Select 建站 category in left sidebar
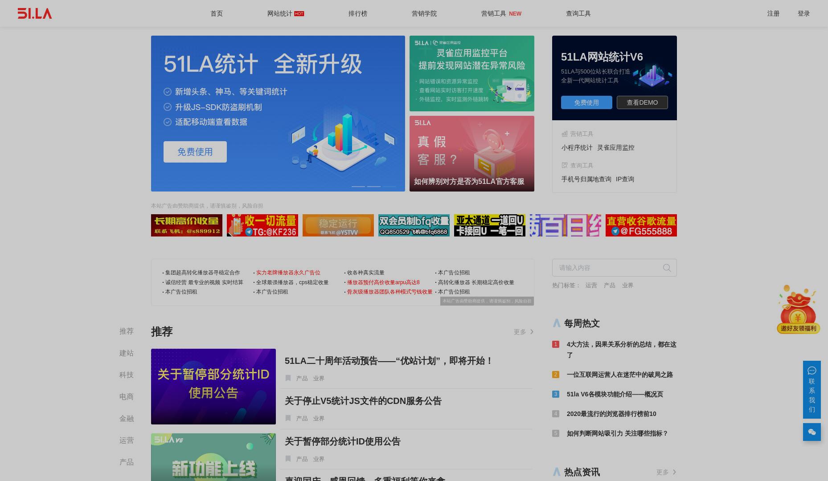 127,353
